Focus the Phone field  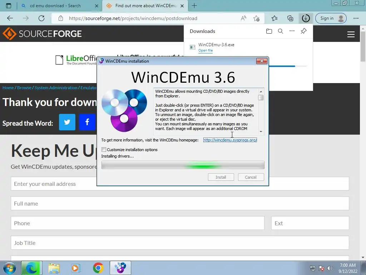click(x=138, y=223)
